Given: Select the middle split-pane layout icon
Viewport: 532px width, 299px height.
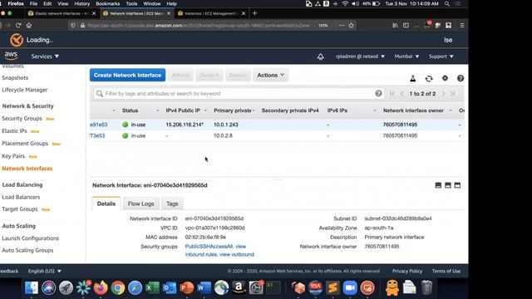Looking at the screenshot, I should (448, 185).
